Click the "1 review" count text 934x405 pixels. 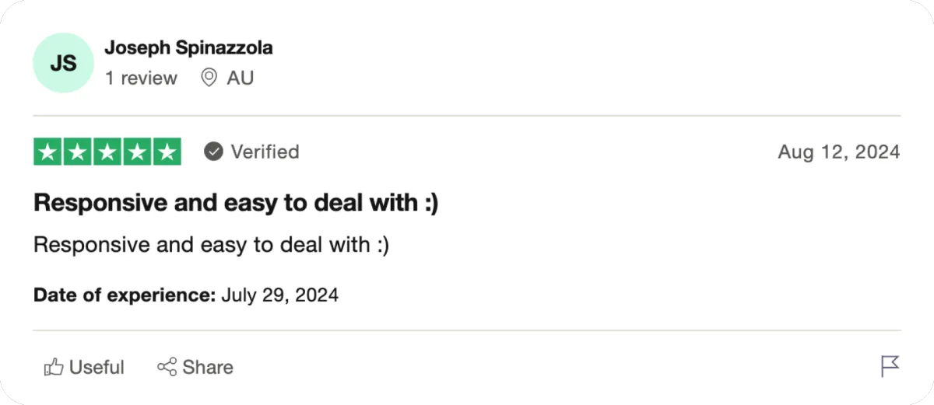141,79
